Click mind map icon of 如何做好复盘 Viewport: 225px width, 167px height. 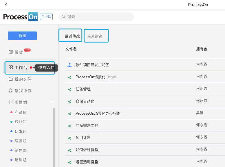(x=69, y=150)
